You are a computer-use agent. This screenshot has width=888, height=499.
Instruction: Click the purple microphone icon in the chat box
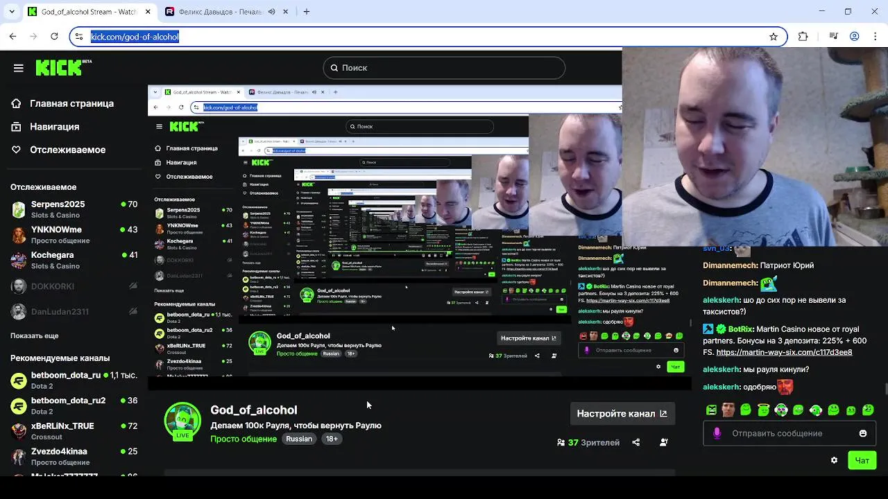click(717, 433)
